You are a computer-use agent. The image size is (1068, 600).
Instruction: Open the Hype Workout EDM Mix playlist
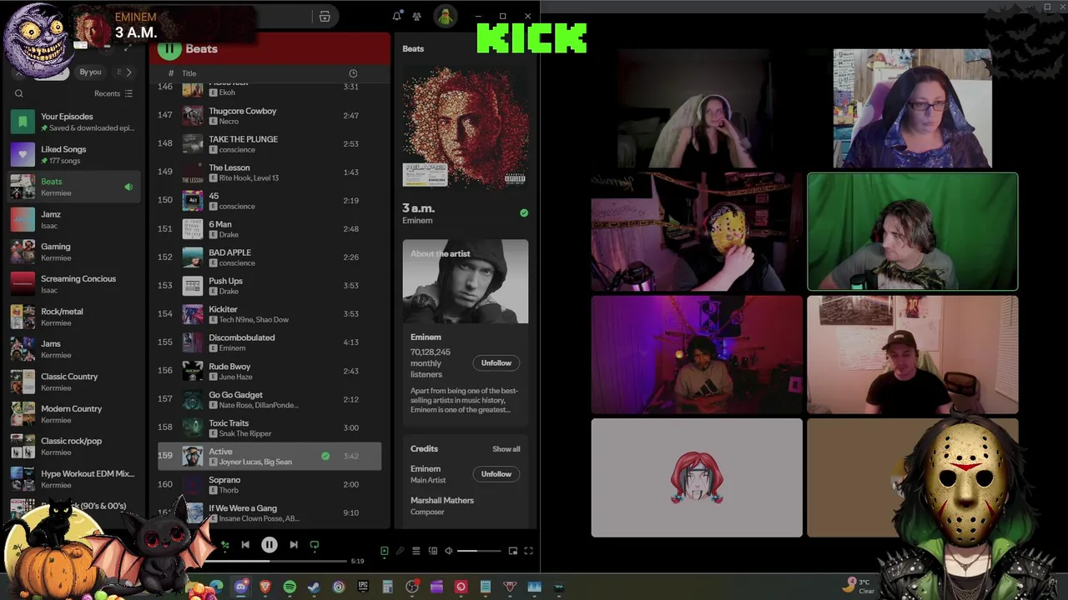75,479
